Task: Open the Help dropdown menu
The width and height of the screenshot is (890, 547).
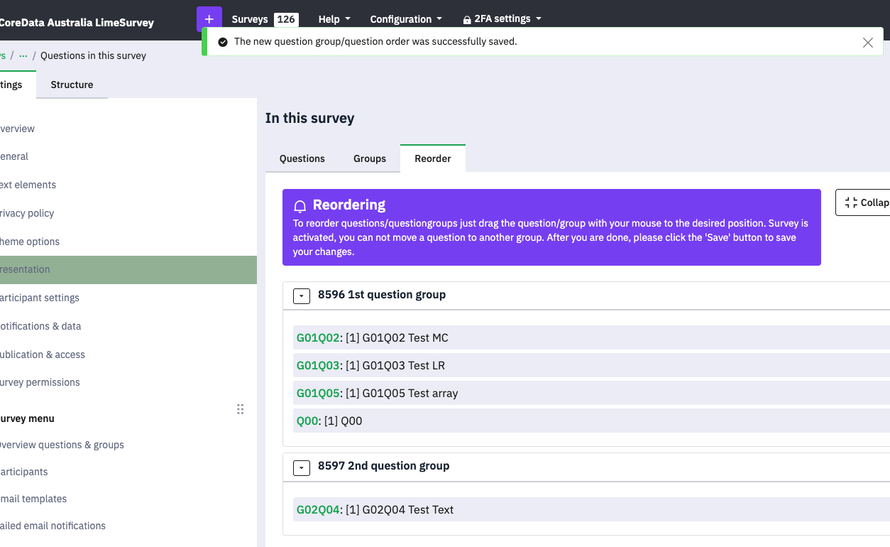Action: pos(334,19)
